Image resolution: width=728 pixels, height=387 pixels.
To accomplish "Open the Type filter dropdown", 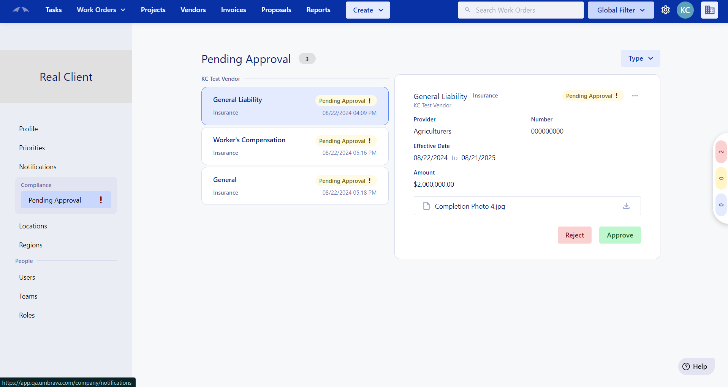I will (x=640, y=58).
